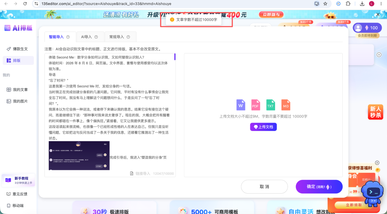Open 移动端 in sidebar
The height and width of the screenshot is (214, 387).
[x=15, y=206]
